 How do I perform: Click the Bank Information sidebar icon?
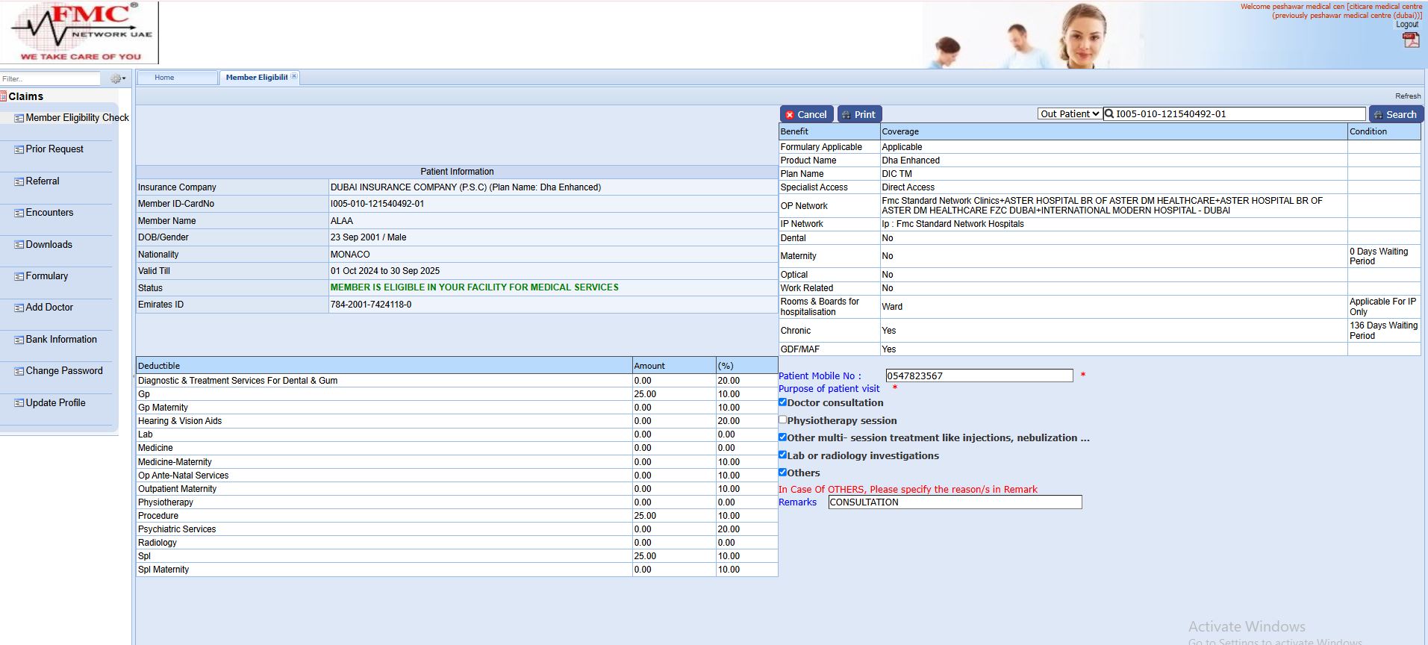(19, 340)
